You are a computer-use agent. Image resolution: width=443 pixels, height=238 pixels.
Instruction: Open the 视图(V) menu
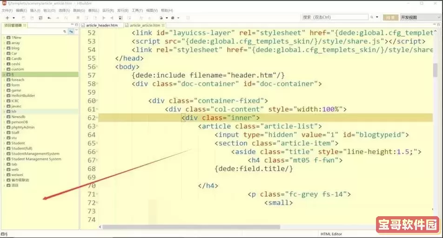(x=152, y=10)
